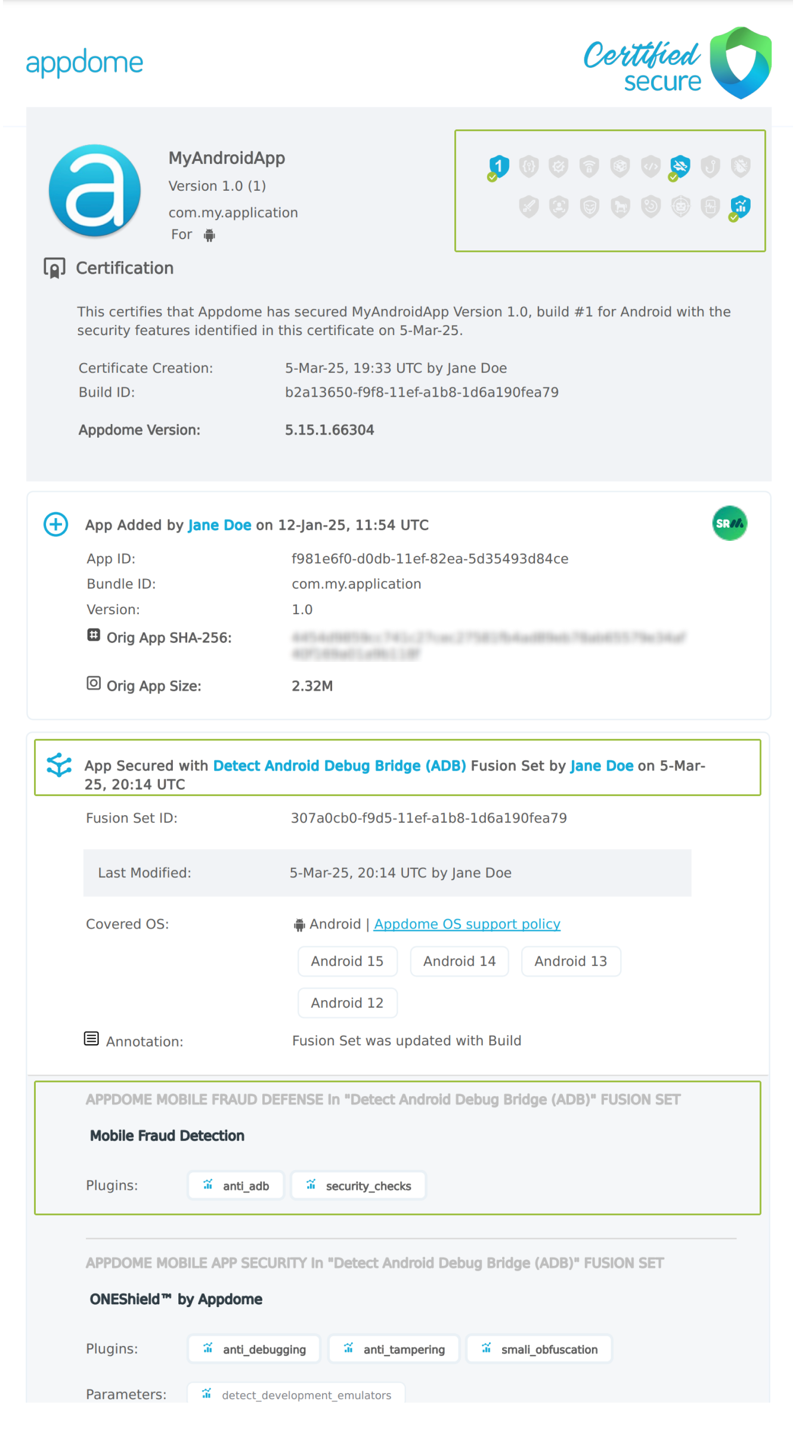Viewport: 796px width, 1430px height.
Task: Select the Android 15 OS chip
Action: pyautogui.click(x=347, y=961)
